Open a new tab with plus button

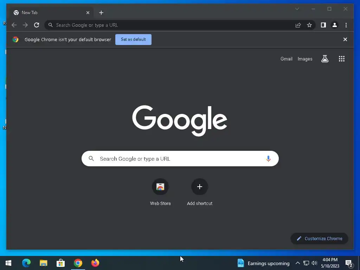point(101,13)
